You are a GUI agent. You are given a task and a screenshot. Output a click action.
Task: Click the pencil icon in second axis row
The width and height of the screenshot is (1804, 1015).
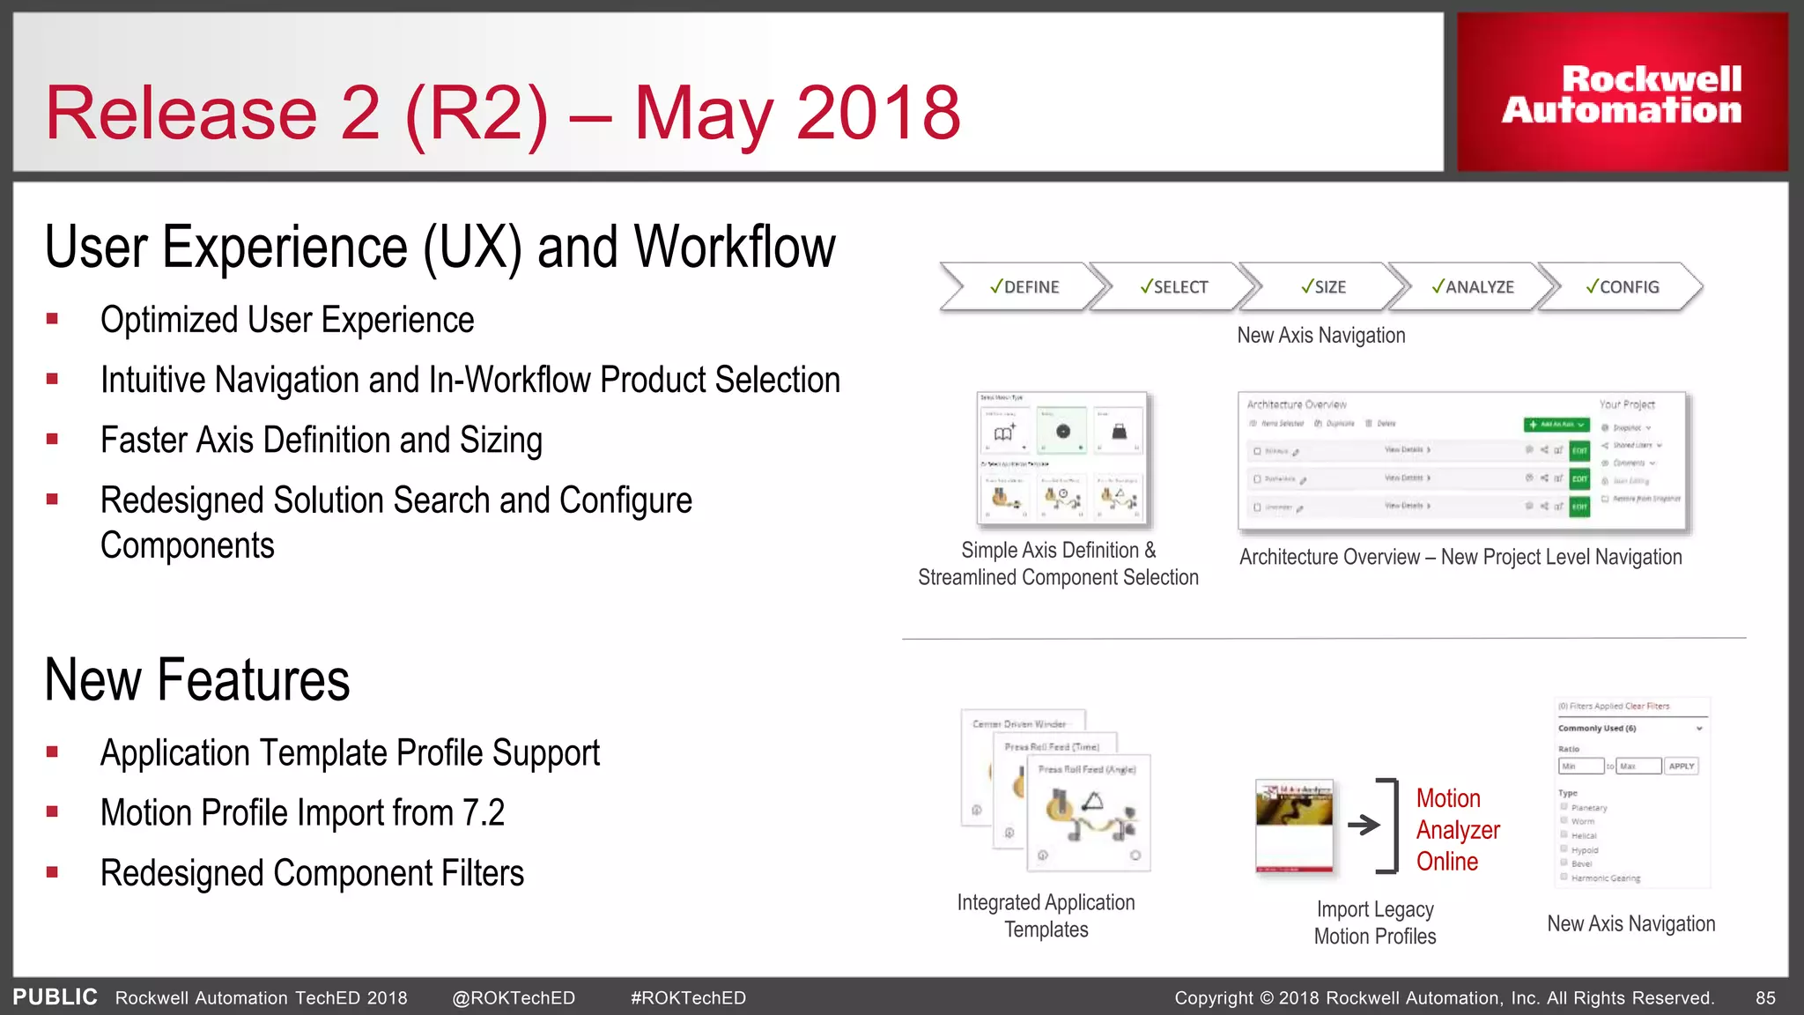pyautogui.click(x=1303, y=480)
